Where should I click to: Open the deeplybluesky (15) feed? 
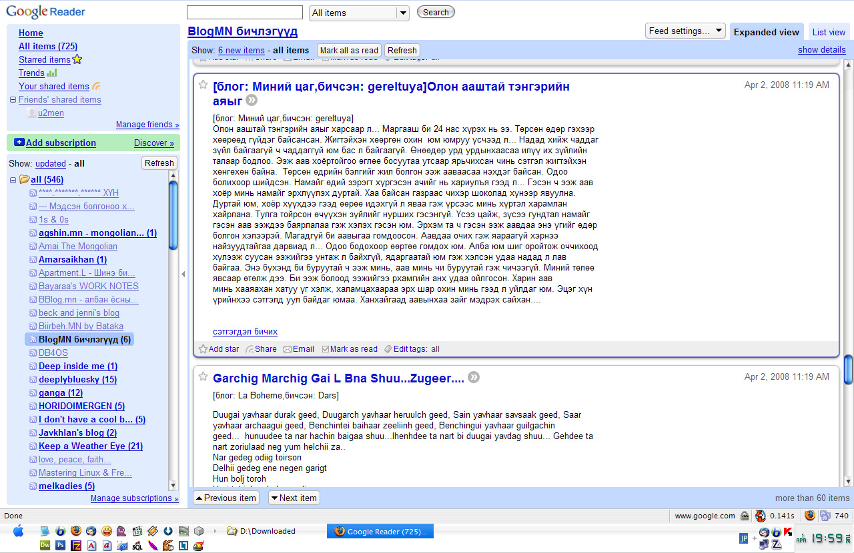(x=77, y=379)
